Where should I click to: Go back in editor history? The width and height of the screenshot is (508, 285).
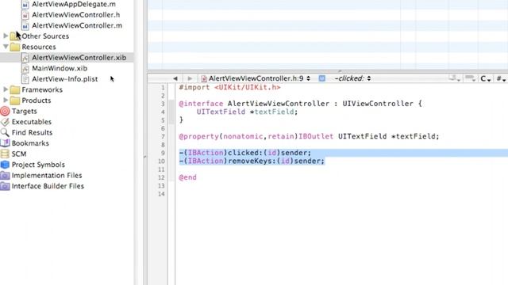tap(175, 78)
